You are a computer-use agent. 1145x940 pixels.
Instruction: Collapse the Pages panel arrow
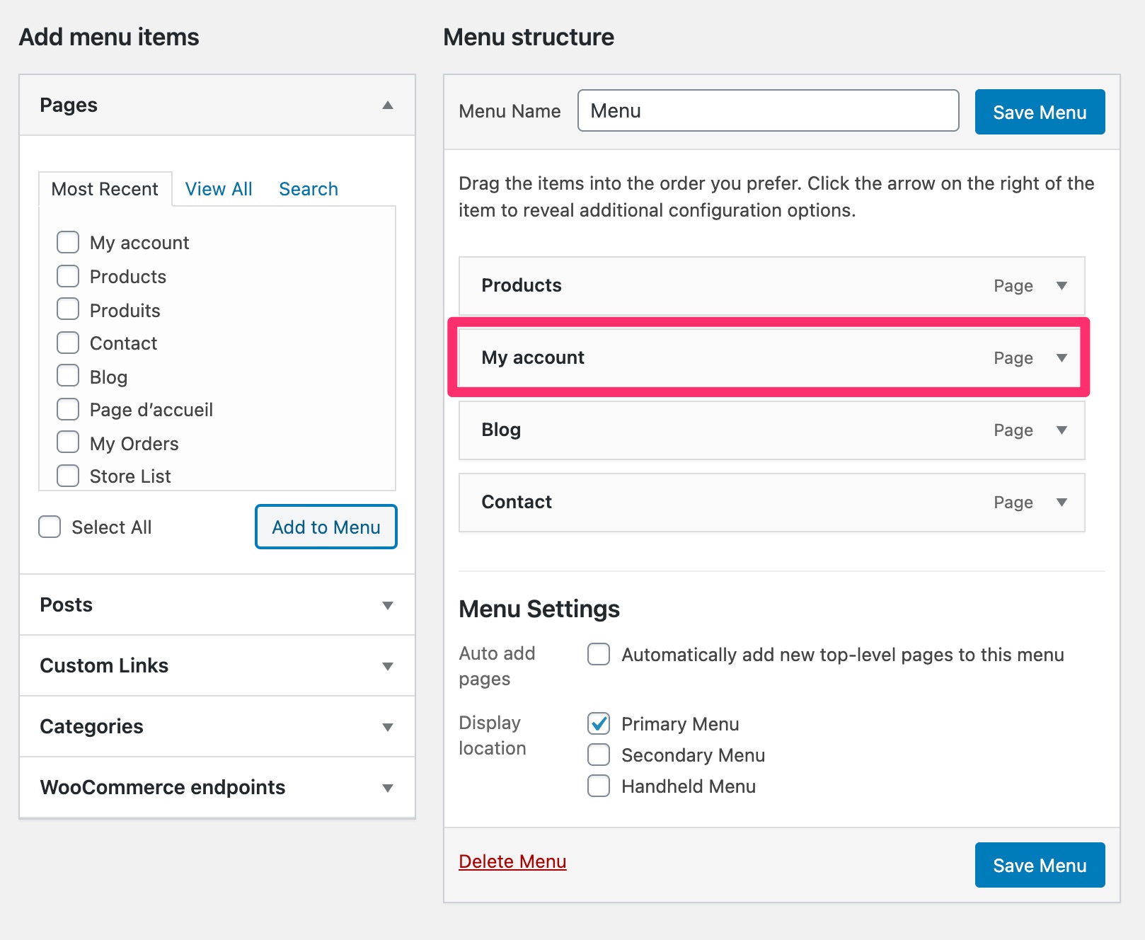[x=388, y=105]
